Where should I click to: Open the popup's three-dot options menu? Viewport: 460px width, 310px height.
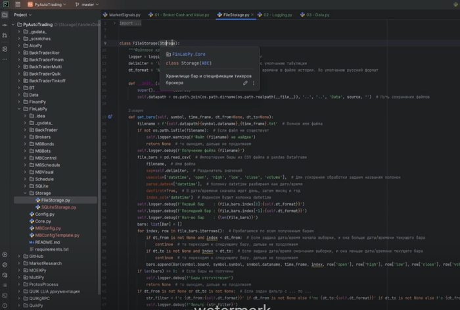(254, 84)
